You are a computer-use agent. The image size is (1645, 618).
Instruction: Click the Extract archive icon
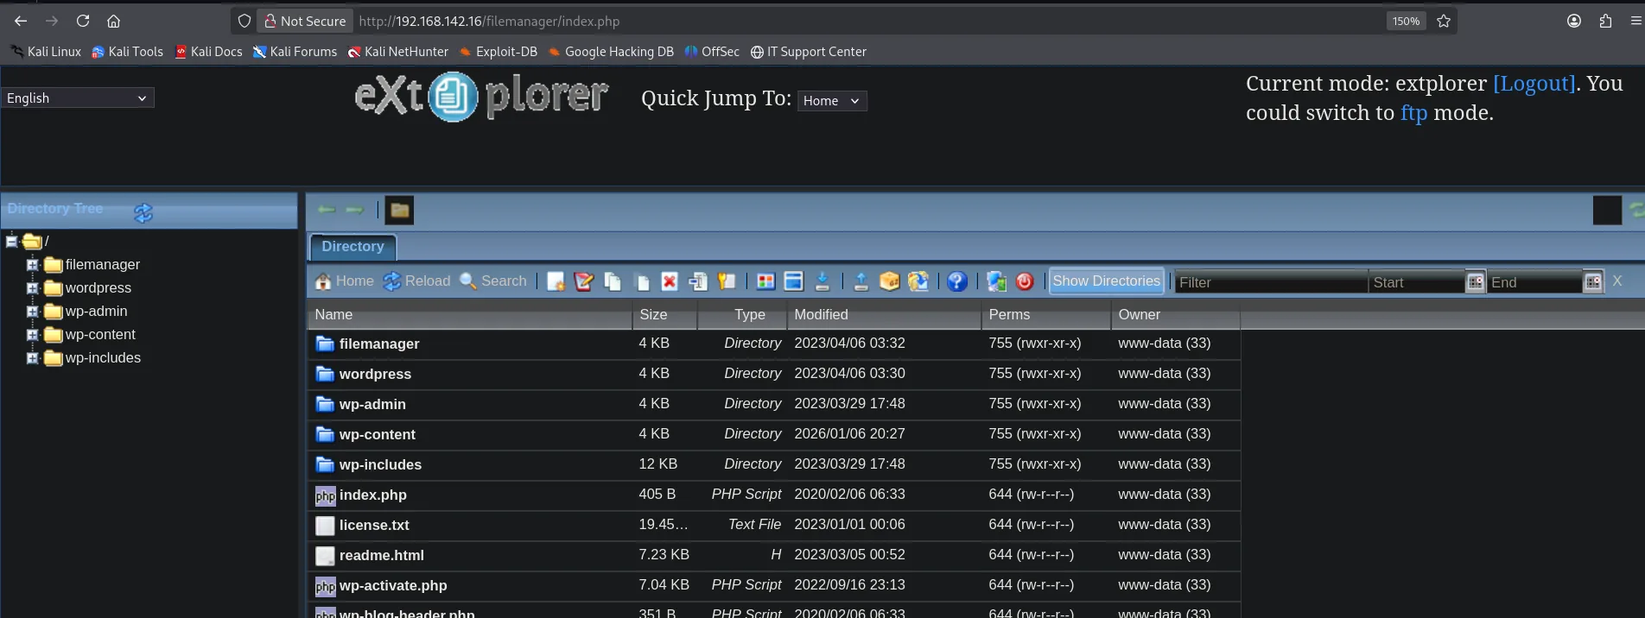point(918,281)
